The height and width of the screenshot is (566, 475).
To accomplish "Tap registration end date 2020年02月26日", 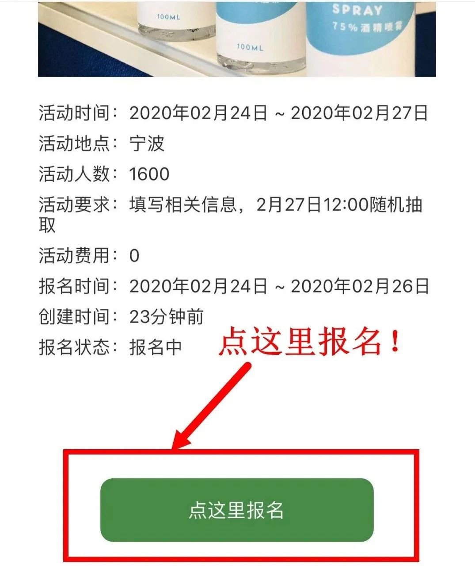I will click(x=360, y=286).
